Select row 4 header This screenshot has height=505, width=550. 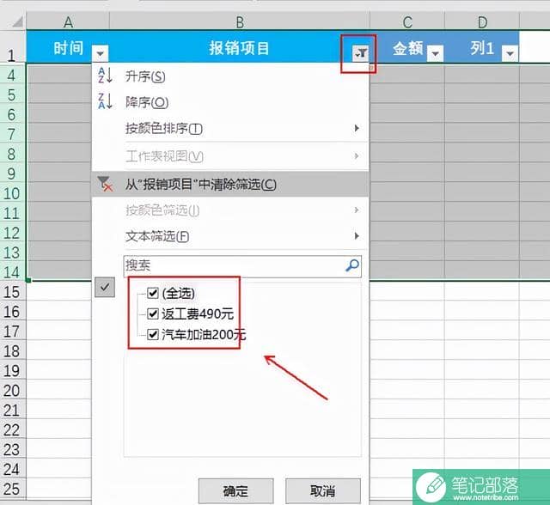[11, 75]
